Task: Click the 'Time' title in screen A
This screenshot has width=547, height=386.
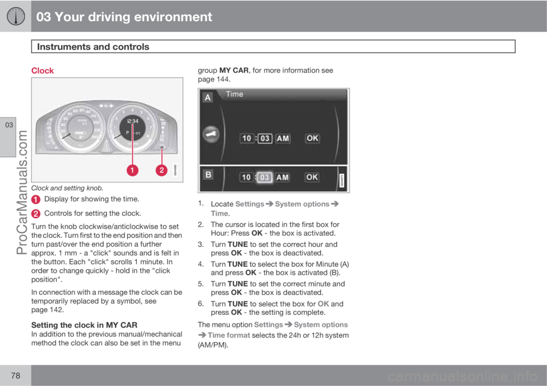Action: (234, 94)
